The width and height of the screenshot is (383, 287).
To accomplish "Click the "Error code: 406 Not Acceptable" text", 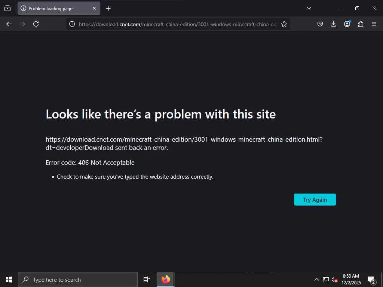I will click(90, 163).
